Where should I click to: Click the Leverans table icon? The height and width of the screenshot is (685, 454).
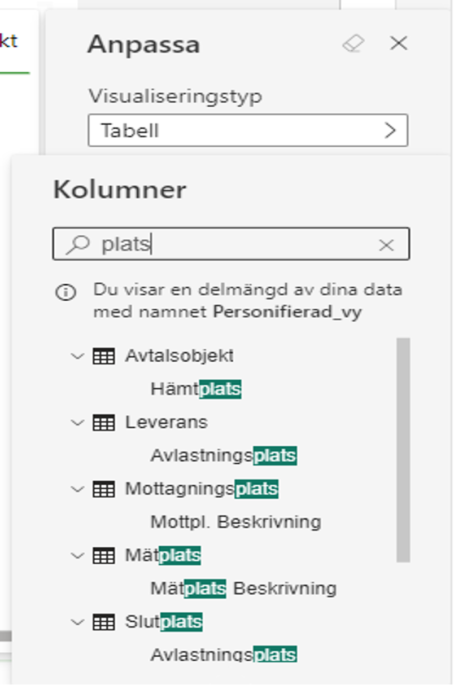coord(103,423)
